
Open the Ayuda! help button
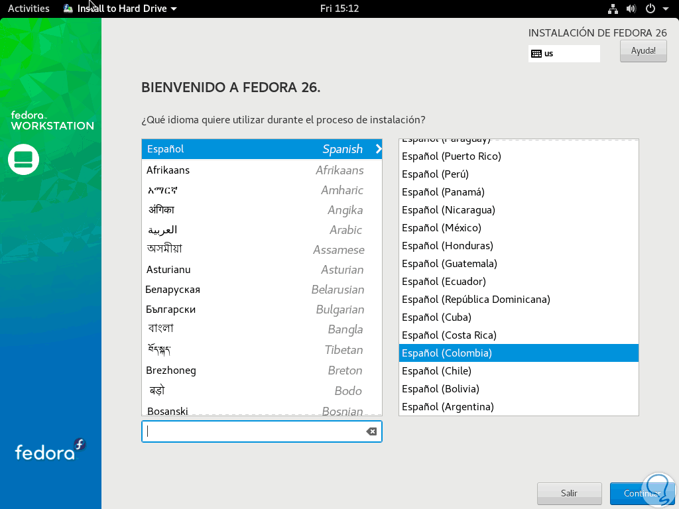pyautogui.click(x=643, y=50)
